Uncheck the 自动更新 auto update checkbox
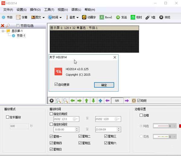This screenshot has height=156, width=181. point(56,84)
